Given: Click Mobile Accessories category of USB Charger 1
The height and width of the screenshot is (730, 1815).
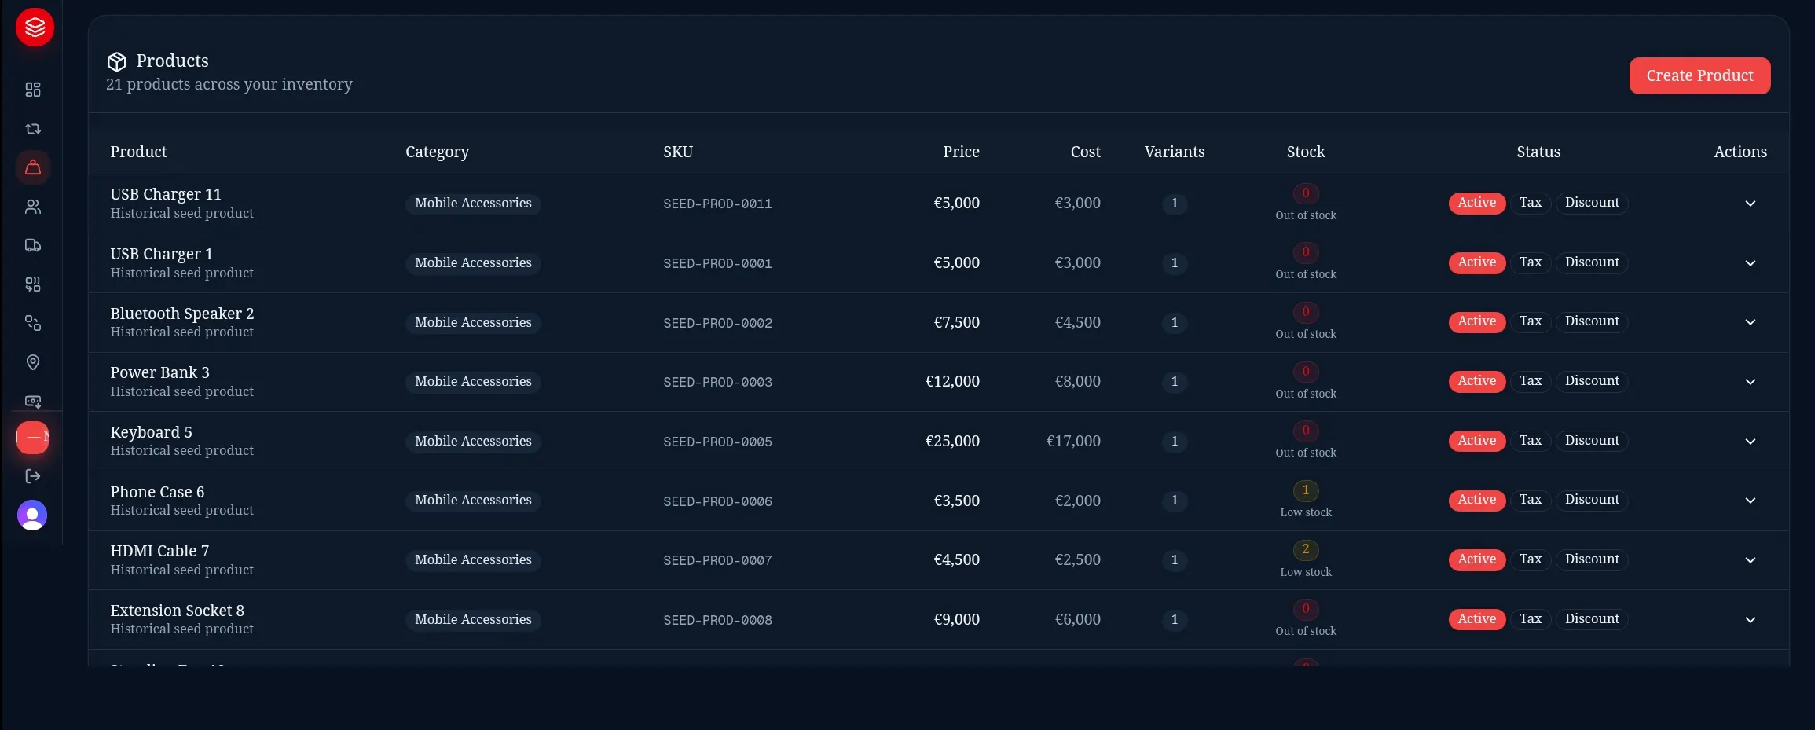Looking at the screenshot, I should [x=473, y=263].
